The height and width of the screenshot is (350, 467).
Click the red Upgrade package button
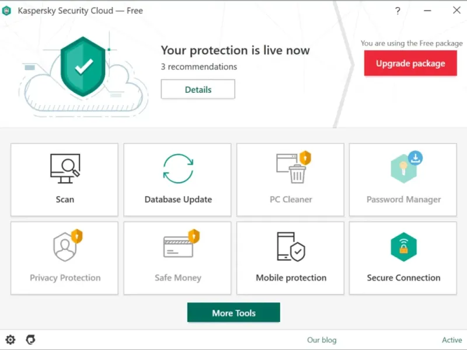pyautogui.click(x=410, y=63)
